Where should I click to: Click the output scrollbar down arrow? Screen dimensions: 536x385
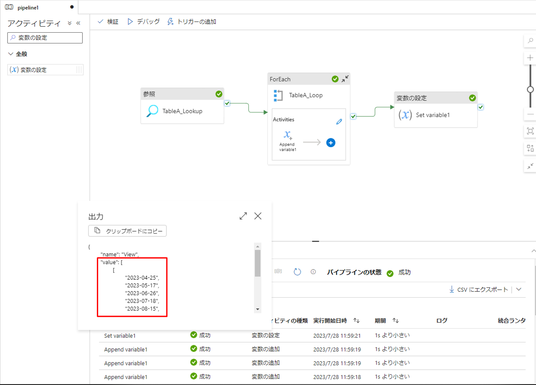tap(258, 309)
